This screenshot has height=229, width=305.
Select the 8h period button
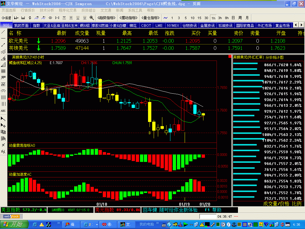click(x=227, y=18)
